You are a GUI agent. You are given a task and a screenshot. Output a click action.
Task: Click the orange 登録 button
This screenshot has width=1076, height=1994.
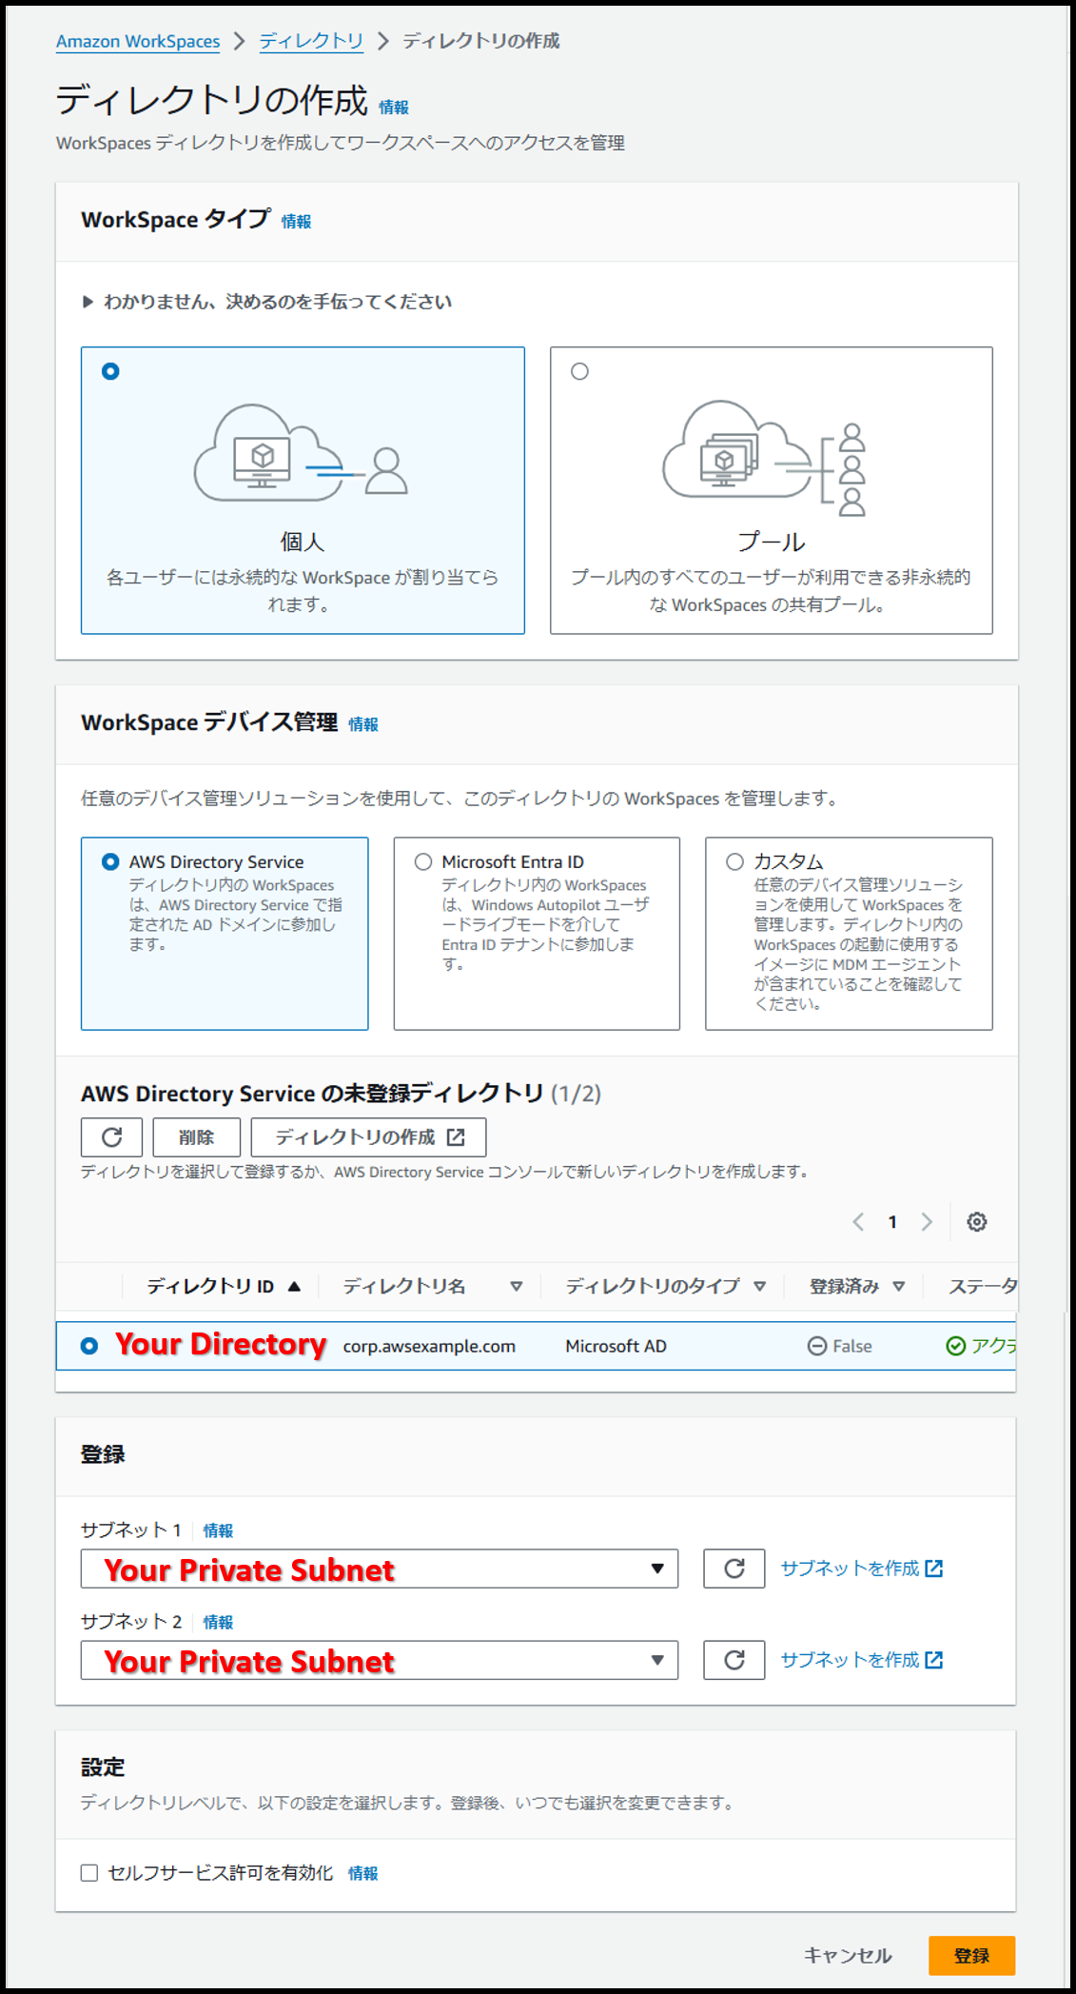point(971,1955)
